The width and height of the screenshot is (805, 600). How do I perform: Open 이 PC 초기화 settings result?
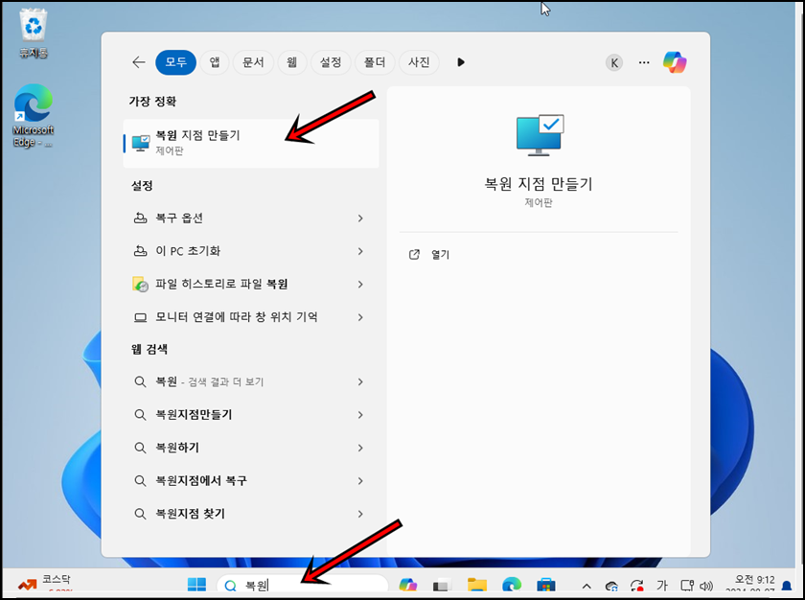(x=251, y=251)
